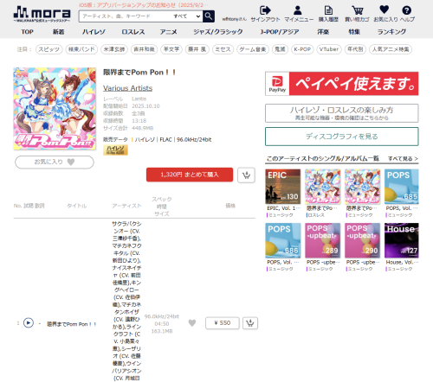Add track 1 to cart icon

250,323
